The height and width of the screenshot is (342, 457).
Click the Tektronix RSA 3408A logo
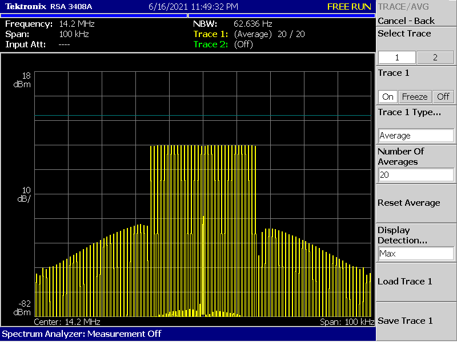click(x=49, y=7)
